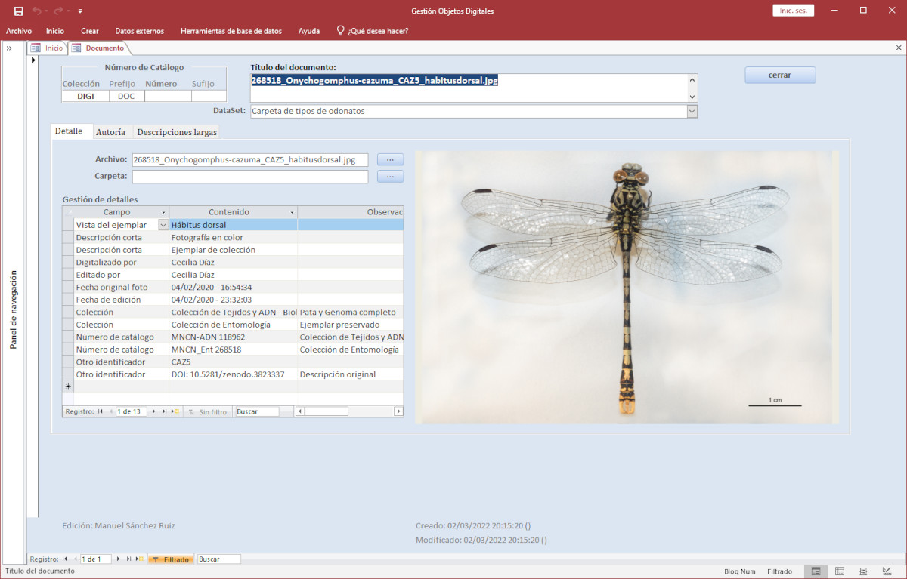
Task: Open the Vista del ejemplar field dropdown
Action: (x=163, y=225)
